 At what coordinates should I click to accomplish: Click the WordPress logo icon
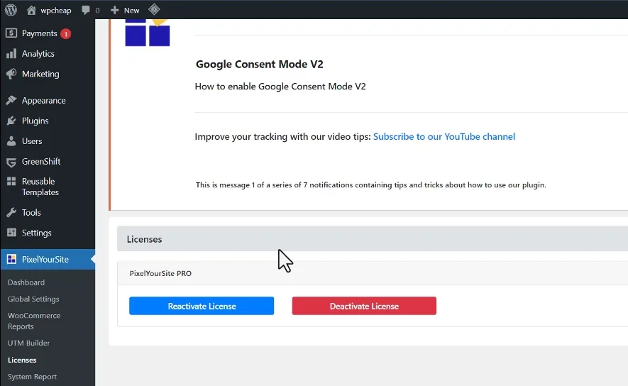coord(11,10)
